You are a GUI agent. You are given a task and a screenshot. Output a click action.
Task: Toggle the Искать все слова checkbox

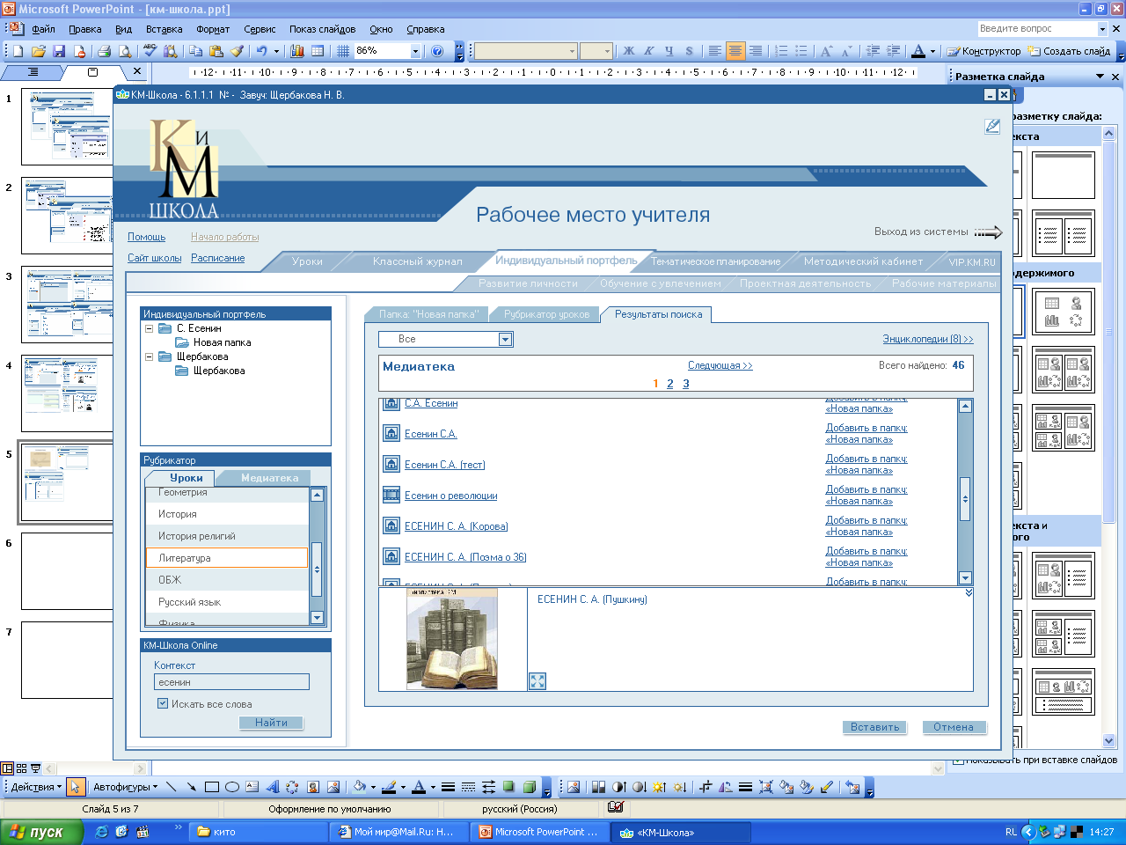pos(163,703)
